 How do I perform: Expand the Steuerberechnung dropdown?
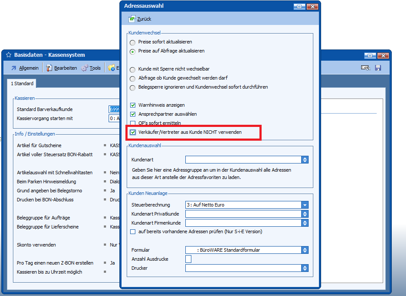(x=305, y=205)
